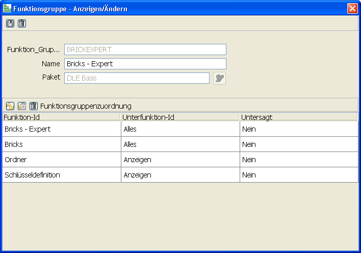Select the Ordner row in the table
The image size is (361, 253).
coord(61,160)
